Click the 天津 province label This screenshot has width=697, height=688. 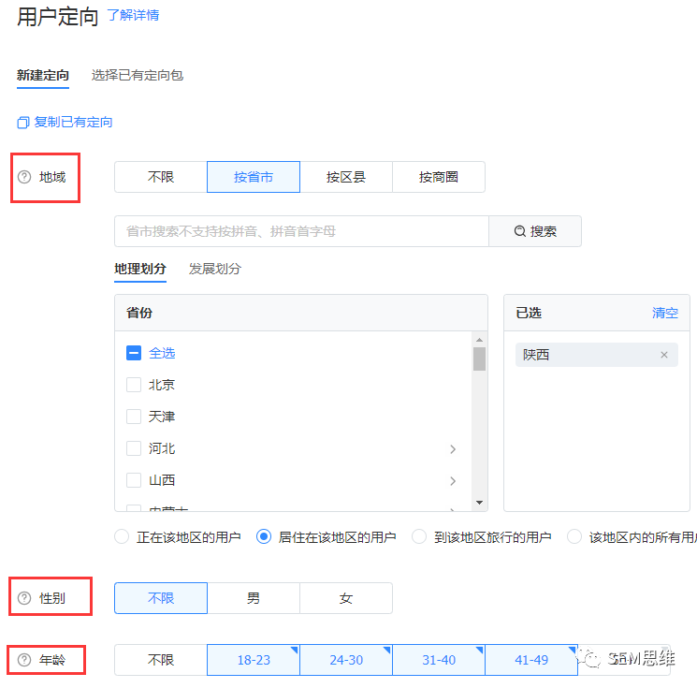pyautogui.click(x=162, y=417)
